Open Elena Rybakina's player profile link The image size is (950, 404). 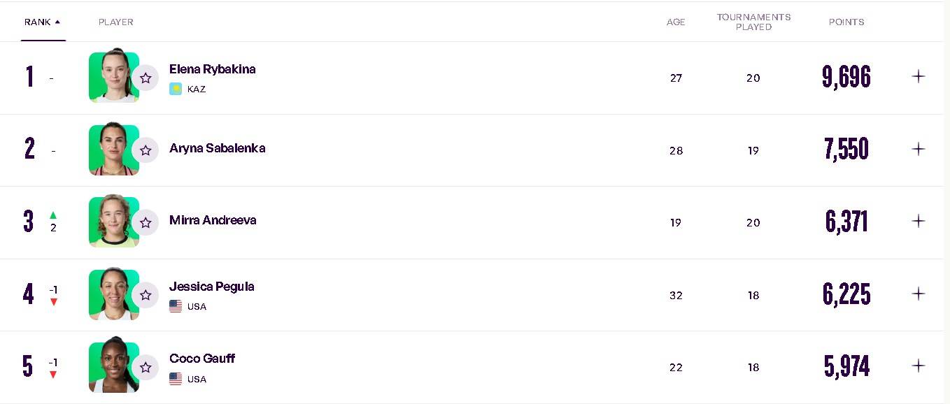[x=213, y=69]
